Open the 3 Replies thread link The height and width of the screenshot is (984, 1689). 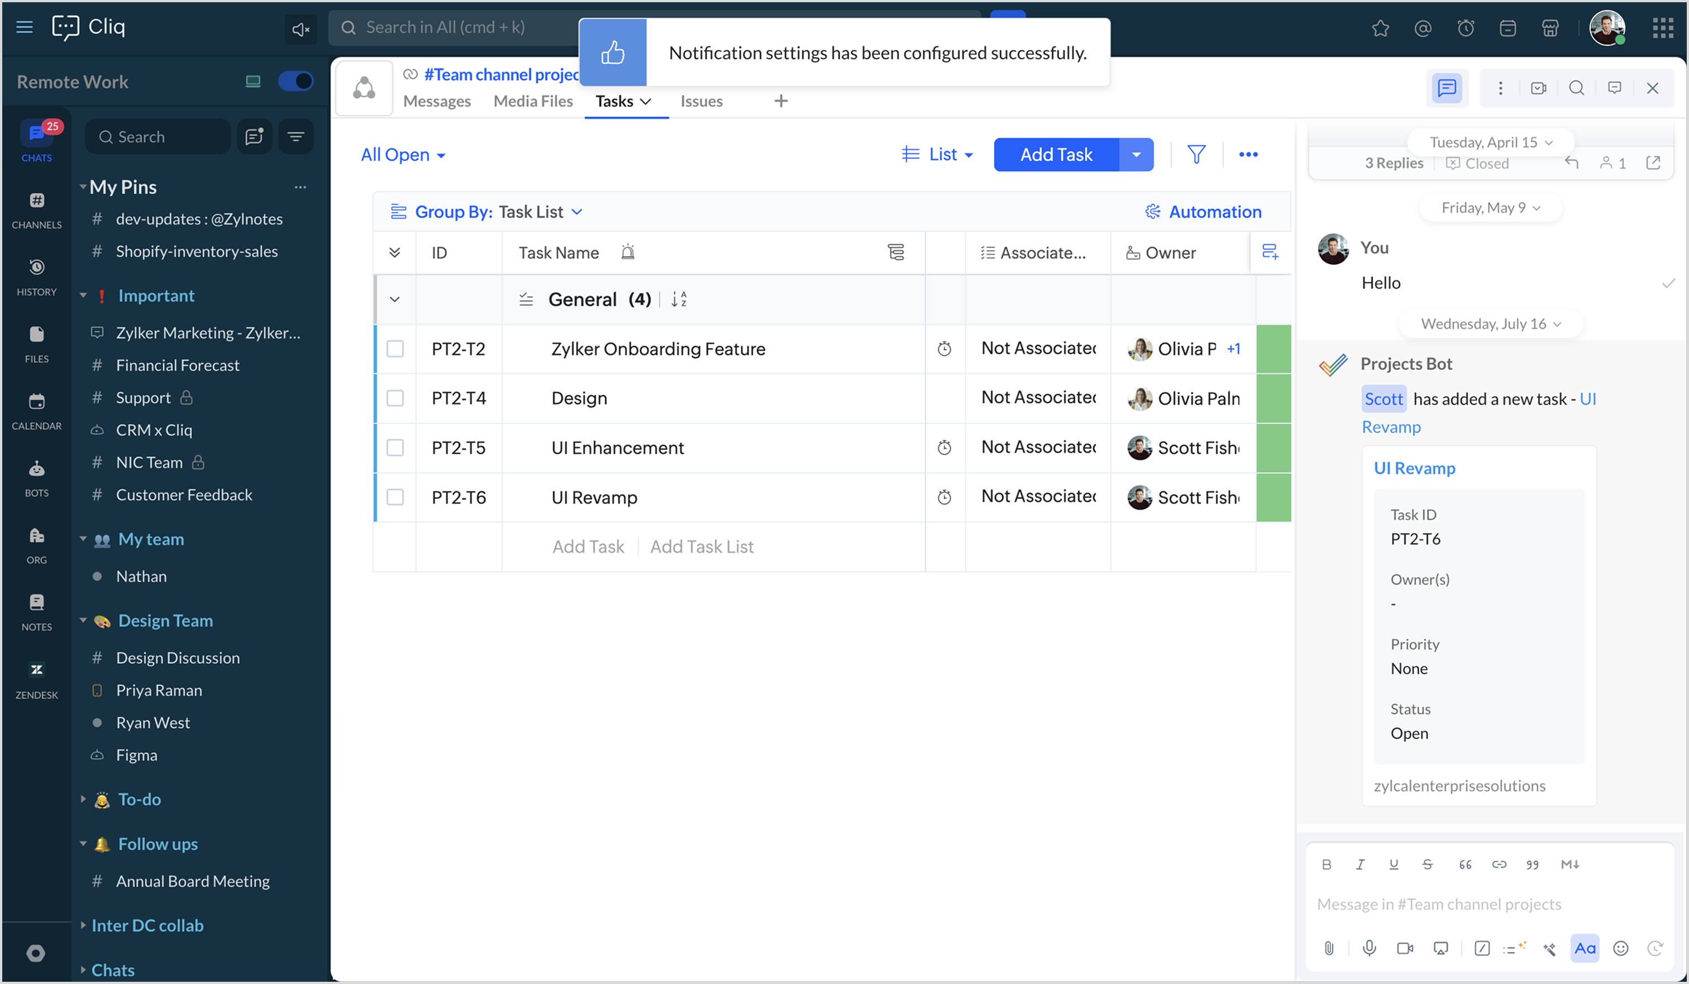point(1394,163)
